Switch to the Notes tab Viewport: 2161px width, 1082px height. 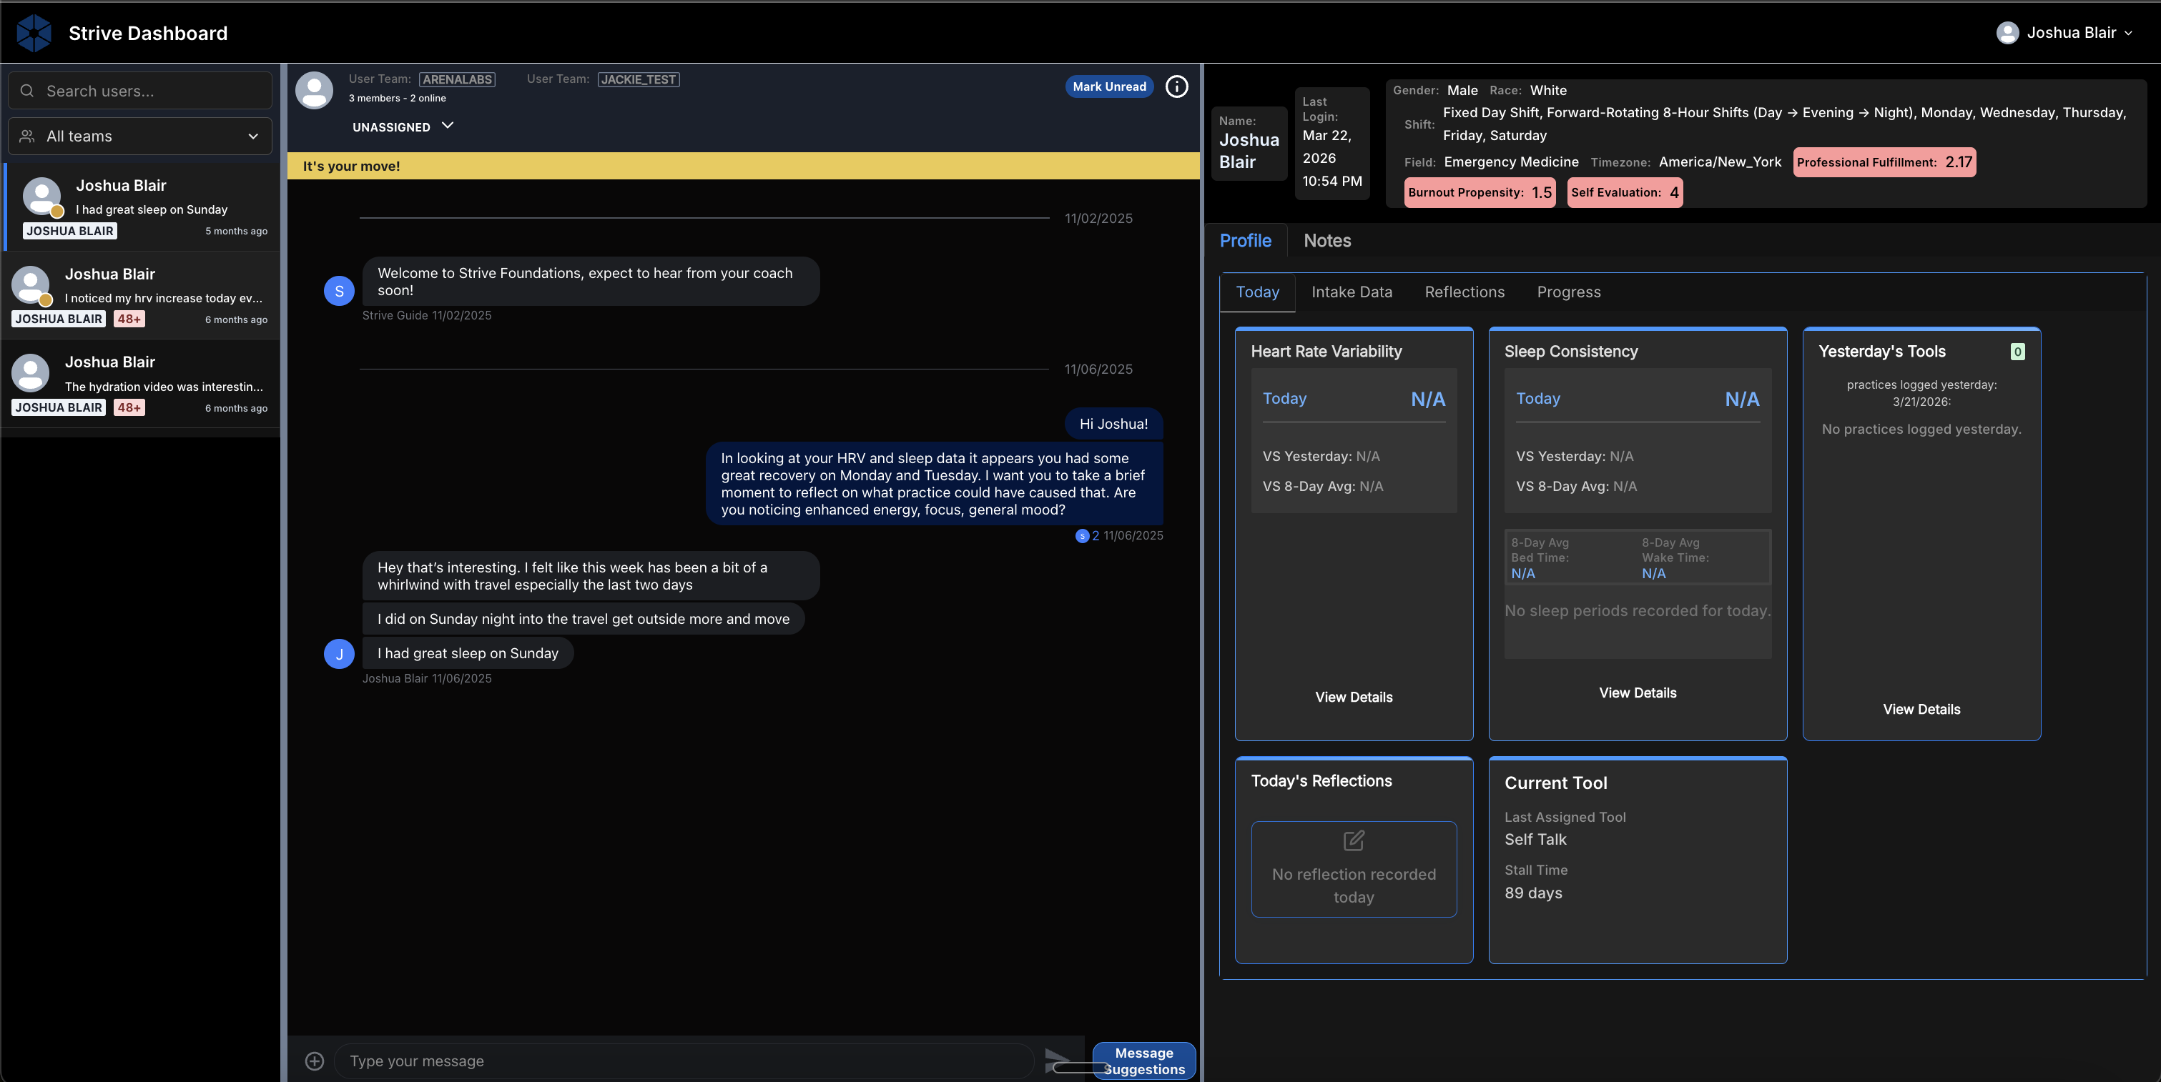click(x=1326, y=241)
